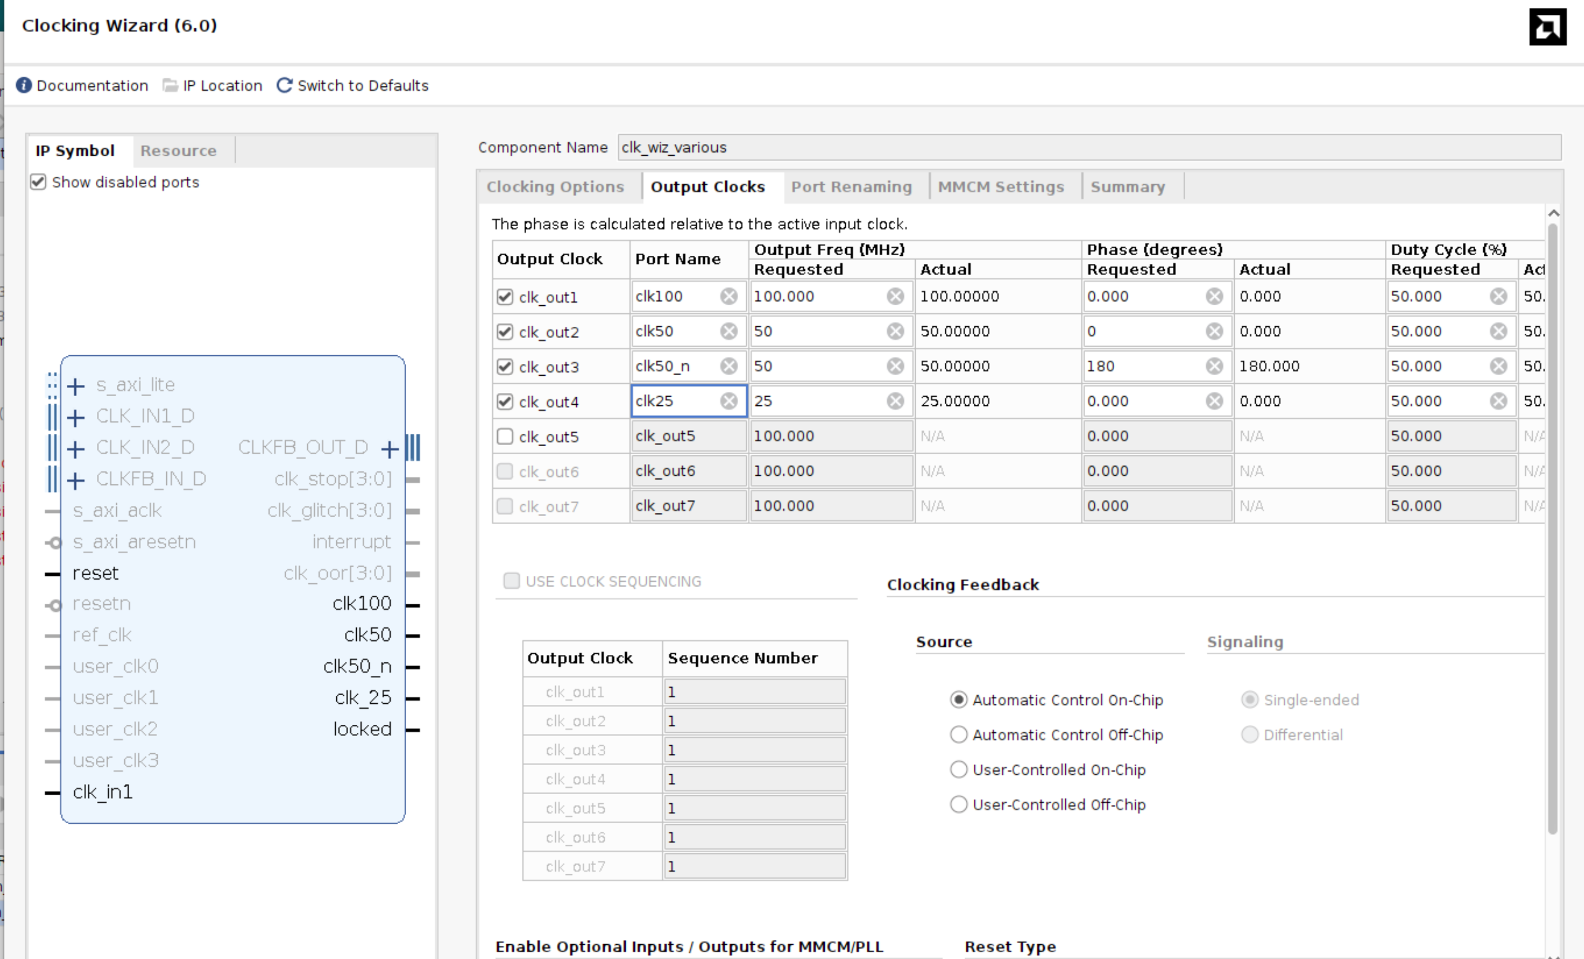Click the vertical scrollbar in Output Clocks panel
The height and width of the screenshot is (959, 1584).
(x=1552, y=526)
